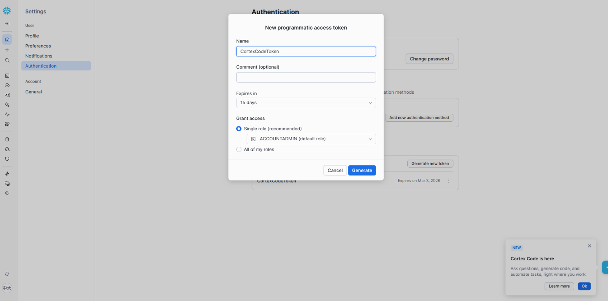Click Generate new token button
The height and width of the screenshot is (301, 608).
(x=430, y=164)
